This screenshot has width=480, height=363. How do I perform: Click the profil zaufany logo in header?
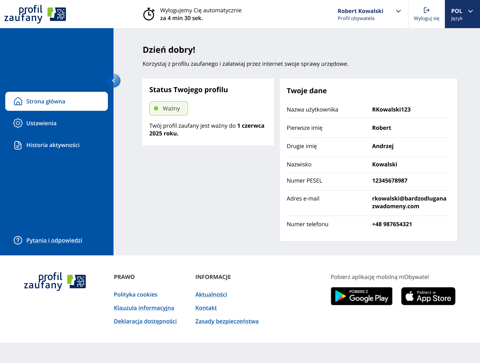(35, 14)
